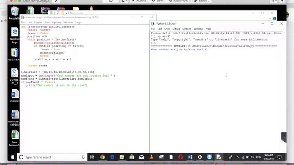The image size is (294, 165).
Task: Open File Explorer from the taskbar
Action: (x=122, y=157)
